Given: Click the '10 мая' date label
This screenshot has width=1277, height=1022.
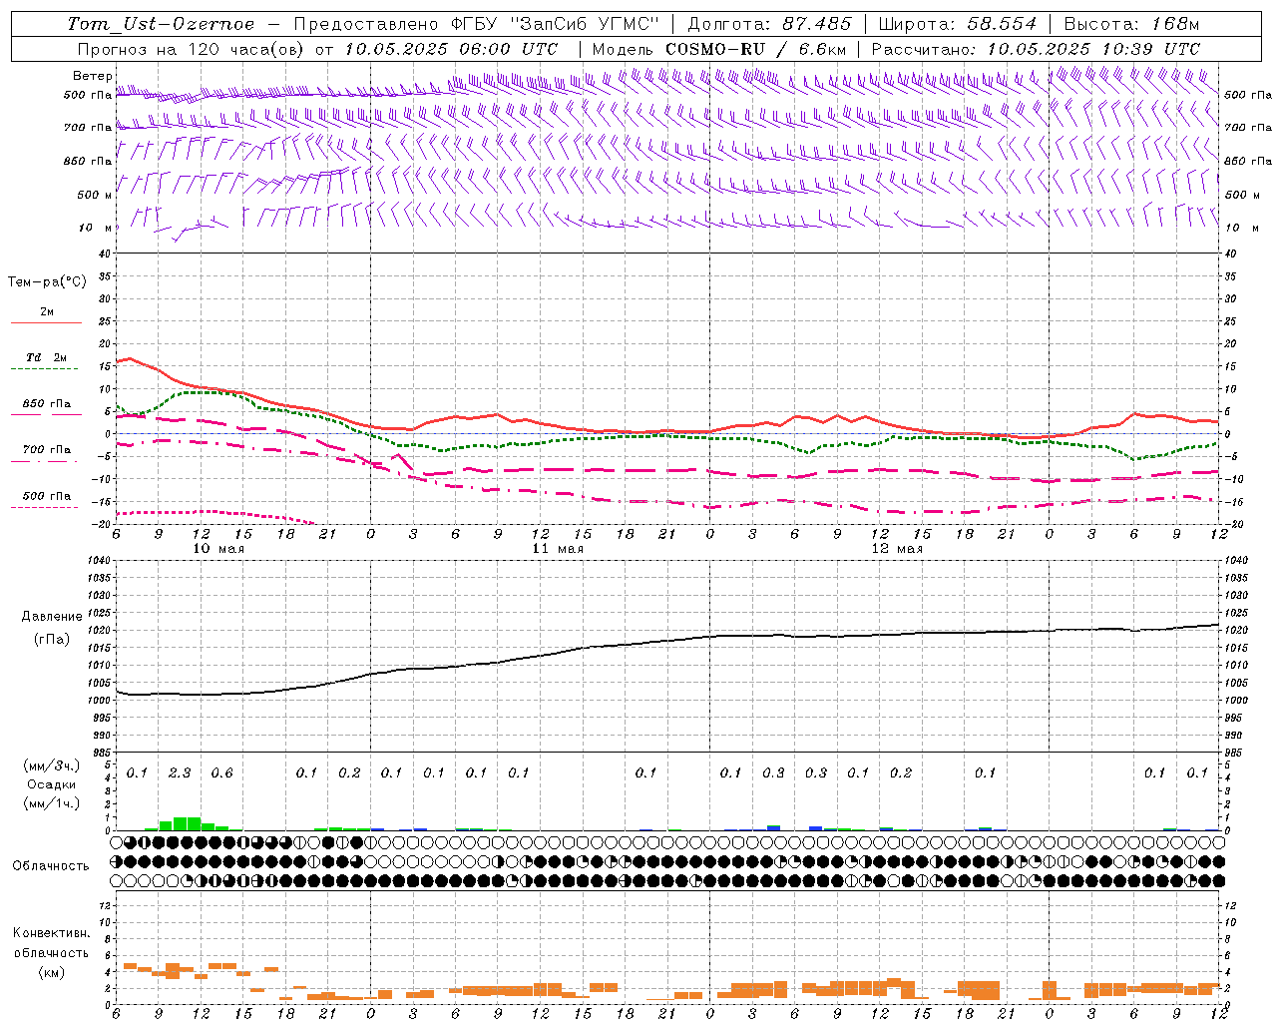Looking at the screenshot, I should (218, 549).
